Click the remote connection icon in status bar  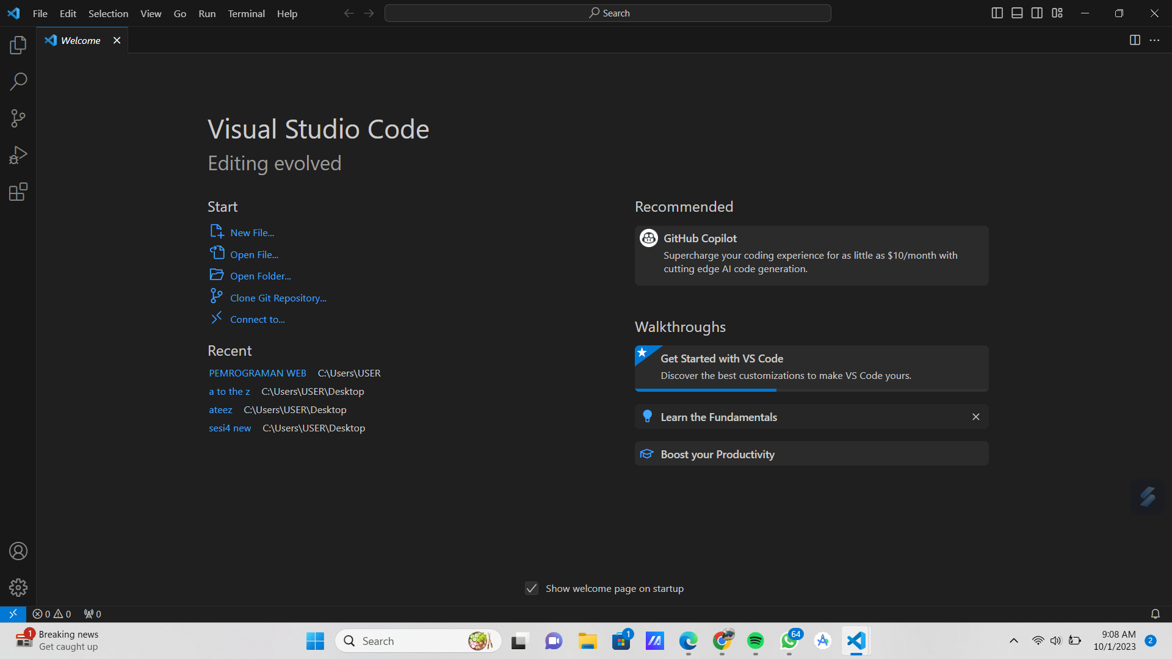(x=12, y=614)
